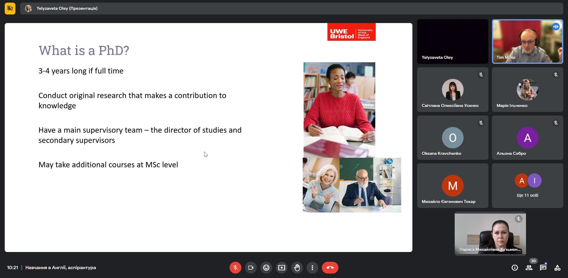The width and height of the screenshot is (568, 278).
Task: Click the meeting name 'Навчання в Англії, аспірантура'
Action: 61,268
